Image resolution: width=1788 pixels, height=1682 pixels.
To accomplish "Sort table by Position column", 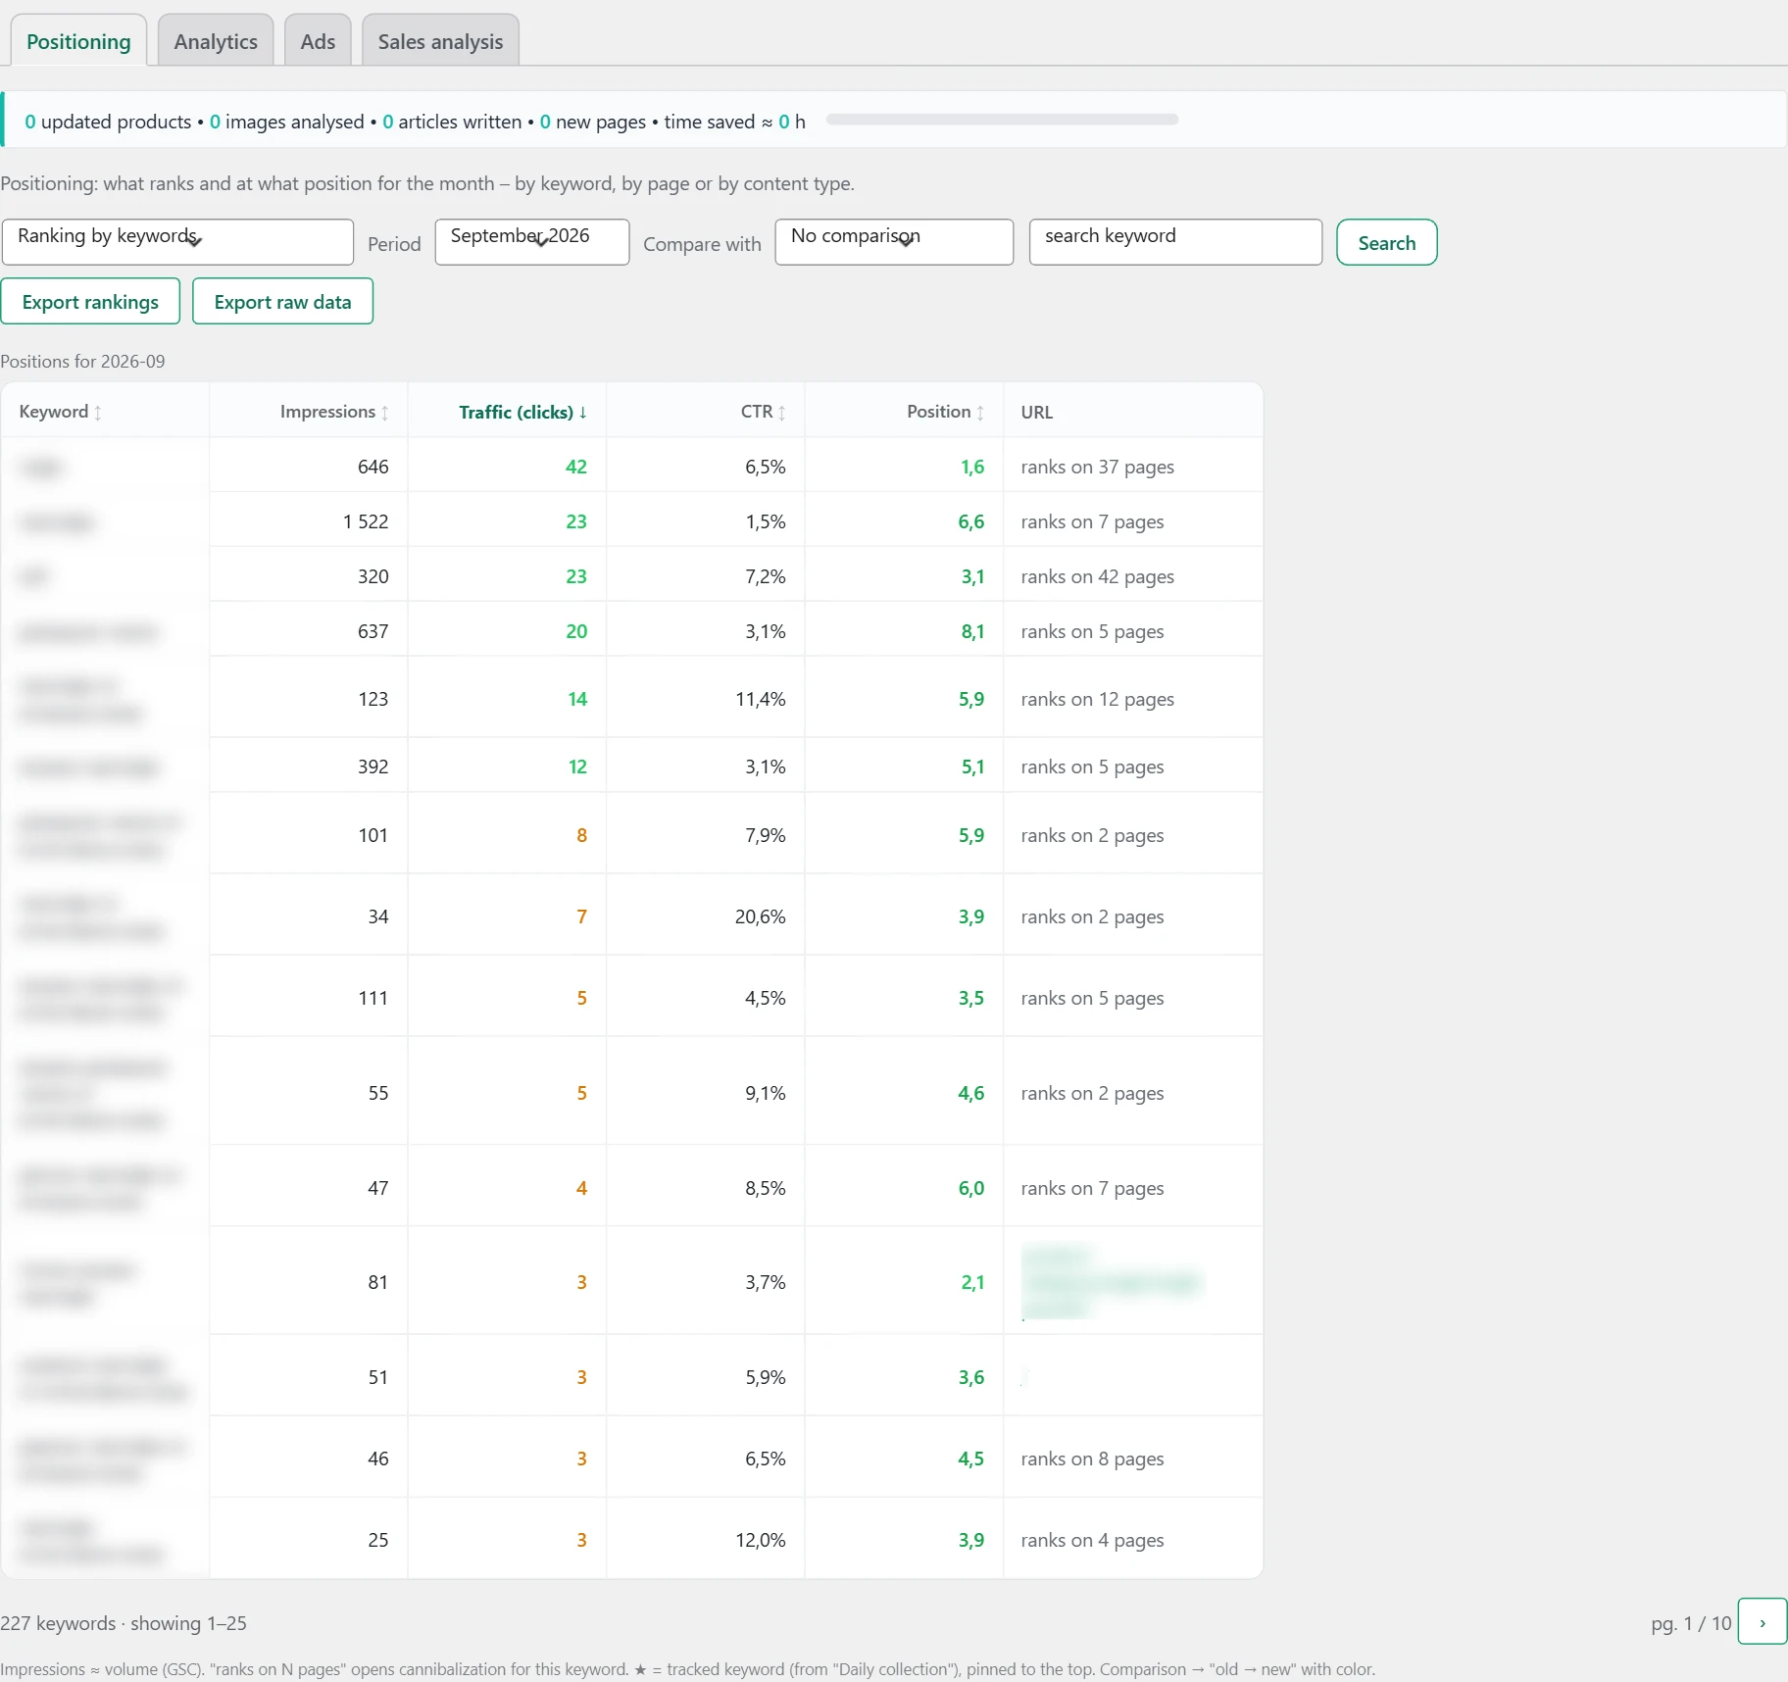I will click(x=945, y=412).
